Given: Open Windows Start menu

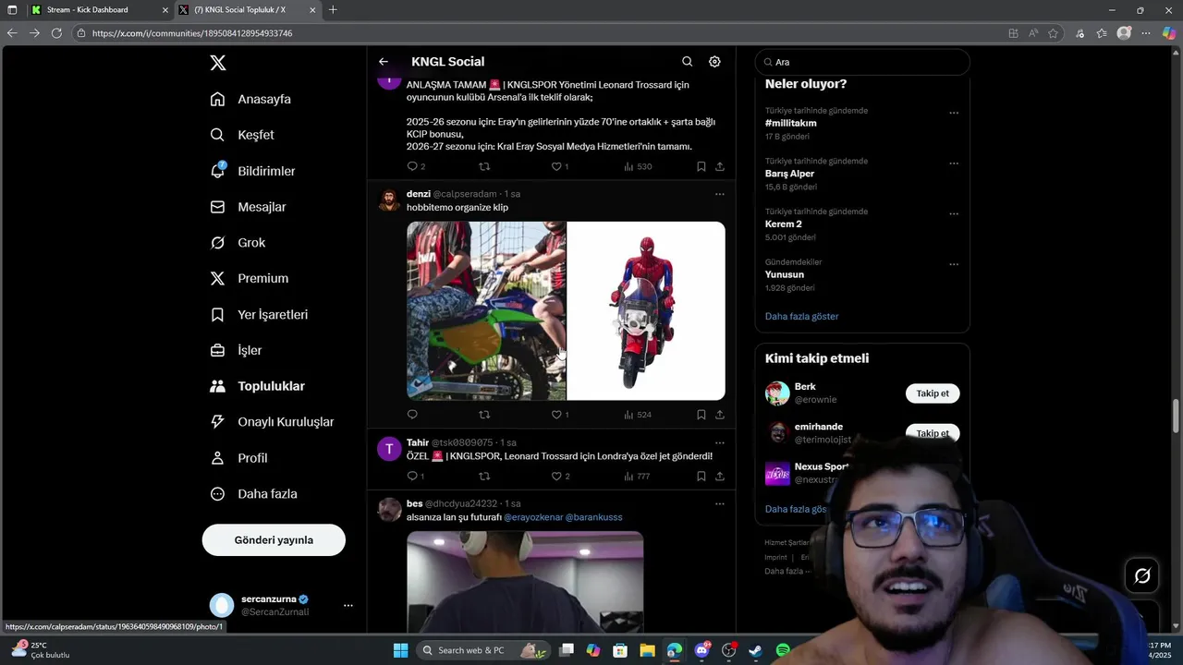Looking at the screenshot, I should coord(400,650).
